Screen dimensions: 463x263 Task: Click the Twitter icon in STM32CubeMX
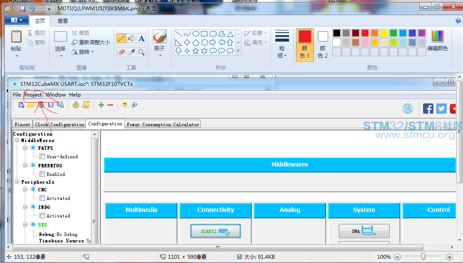pos(442,109)
